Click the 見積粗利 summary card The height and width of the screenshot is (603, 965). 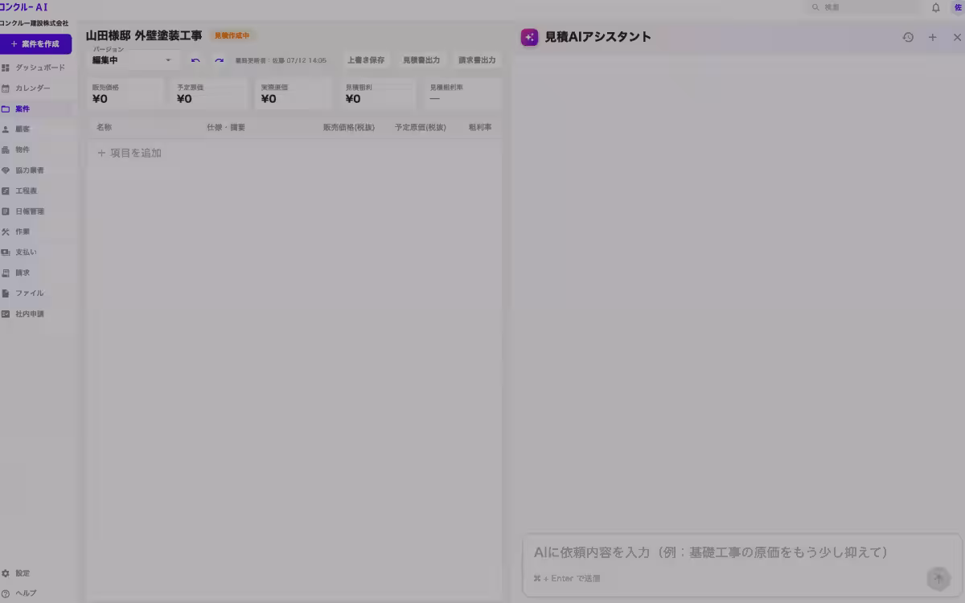point(379,93)
